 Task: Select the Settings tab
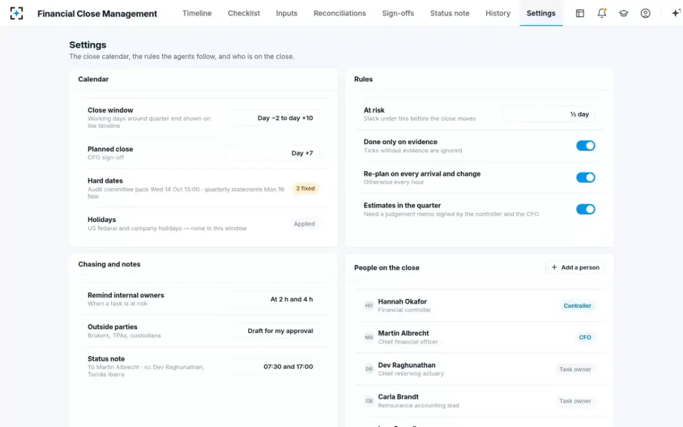click(x=541, y=13)
